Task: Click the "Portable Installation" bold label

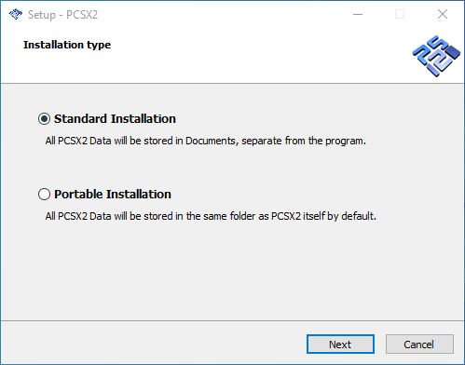Action: coord(113,195)
